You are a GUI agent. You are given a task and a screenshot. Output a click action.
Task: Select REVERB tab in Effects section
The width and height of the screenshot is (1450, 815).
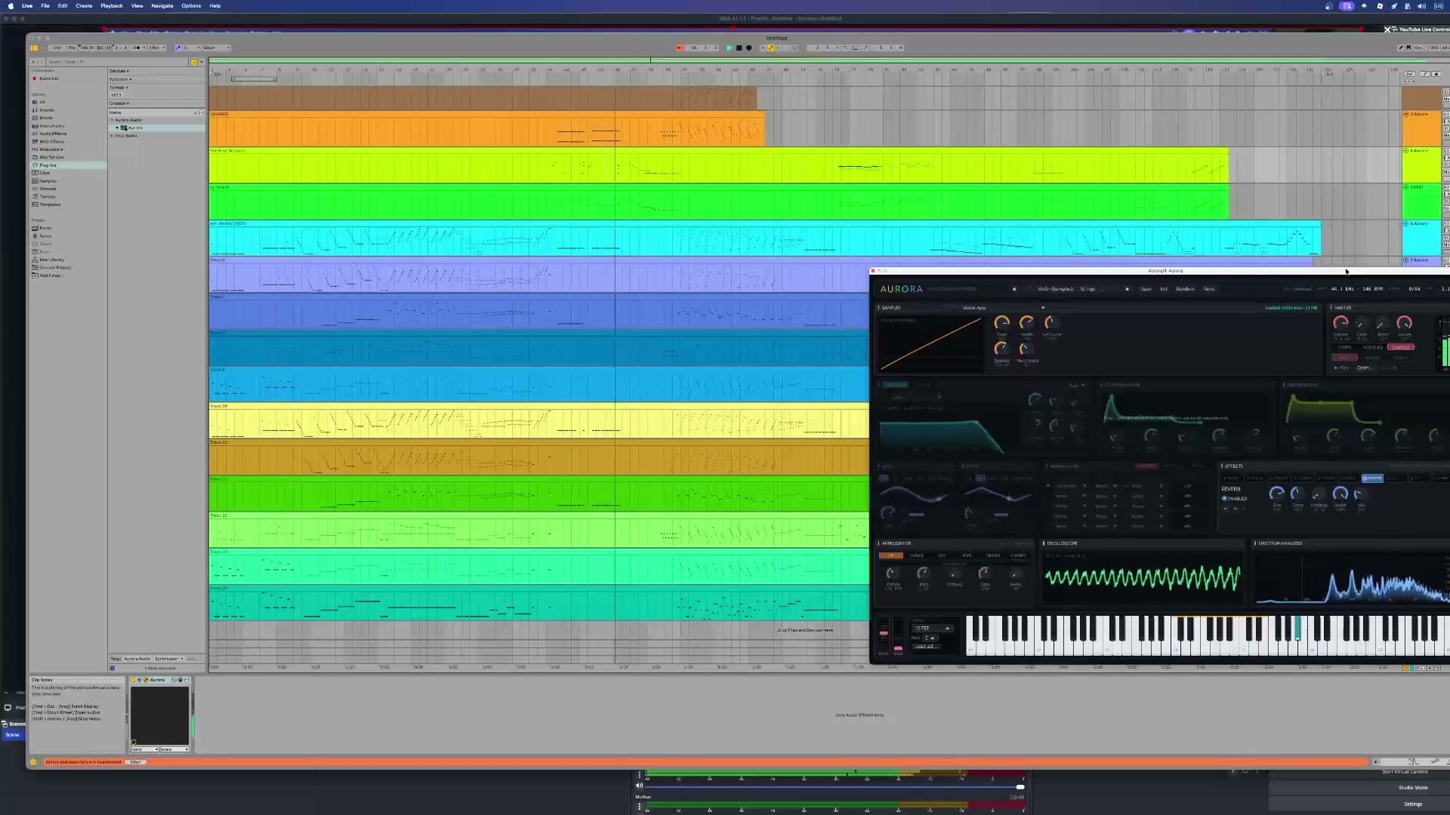[1372, 478]
